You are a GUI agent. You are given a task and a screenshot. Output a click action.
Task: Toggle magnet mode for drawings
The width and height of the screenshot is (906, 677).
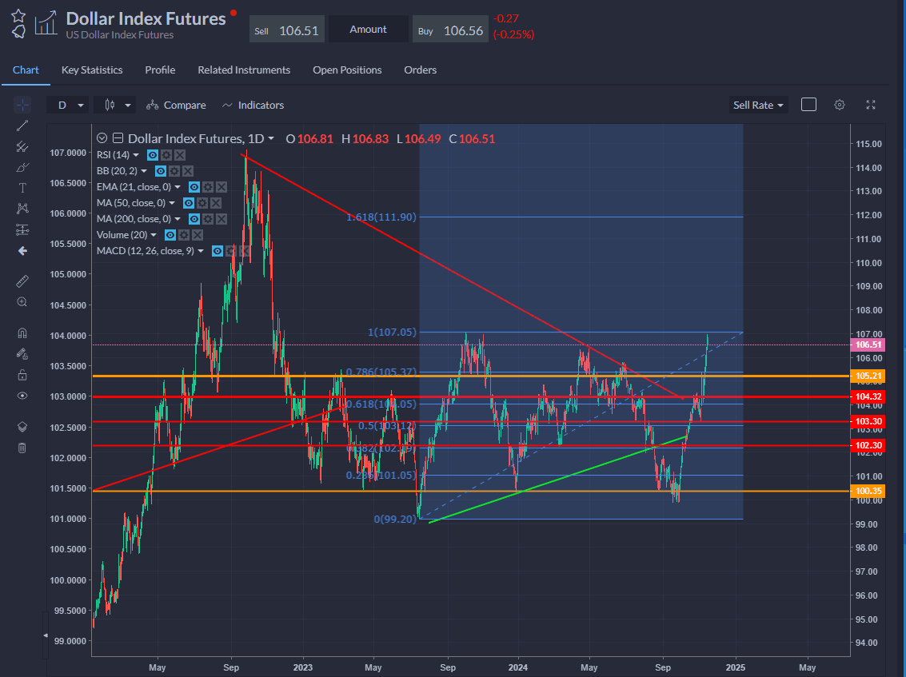point(22,333)
